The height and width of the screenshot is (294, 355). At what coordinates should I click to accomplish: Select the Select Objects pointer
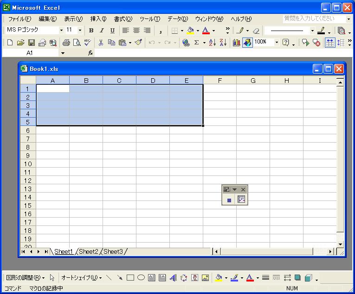click(x=52, y=277)
